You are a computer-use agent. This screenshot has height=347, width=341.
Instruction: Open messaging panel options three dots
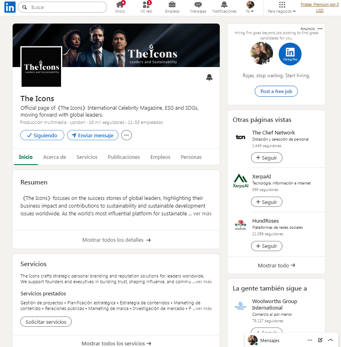tap(310, 340)
